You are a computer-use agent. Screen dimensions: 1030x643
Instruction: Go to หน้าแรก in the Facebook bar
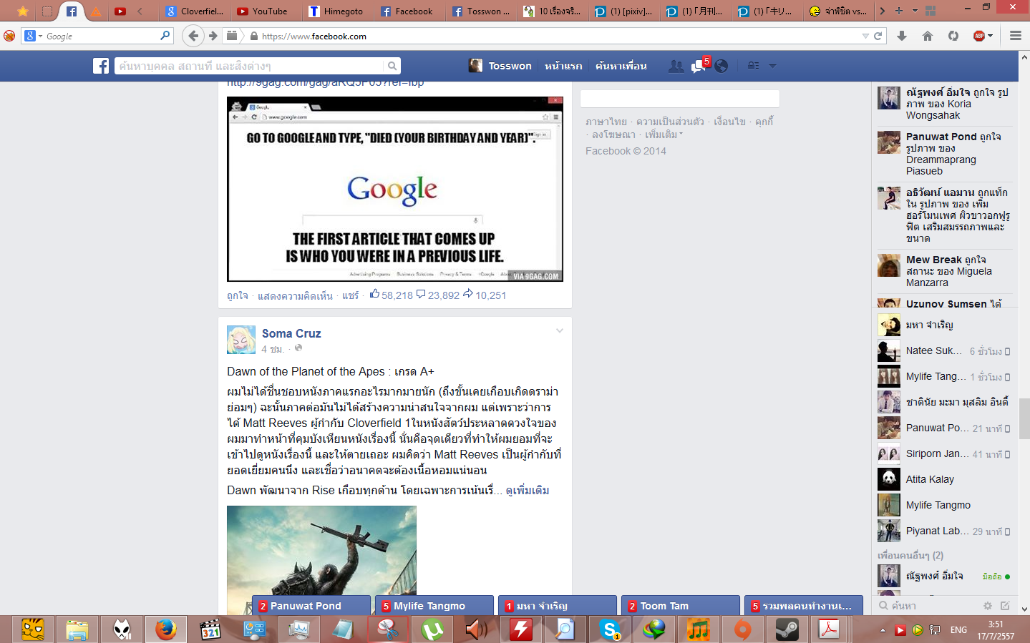click(x=563, y=66)
